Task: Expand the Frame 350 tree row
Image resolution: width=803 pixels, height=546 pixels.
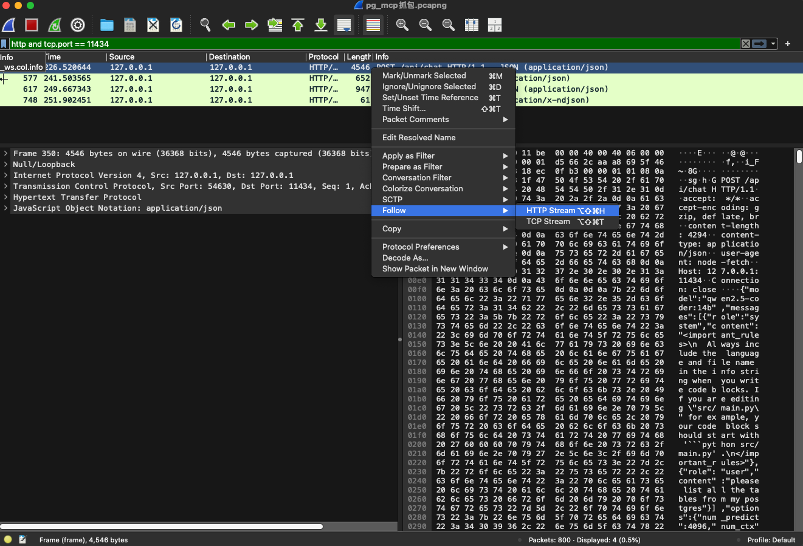Action: tap(6, 154)
